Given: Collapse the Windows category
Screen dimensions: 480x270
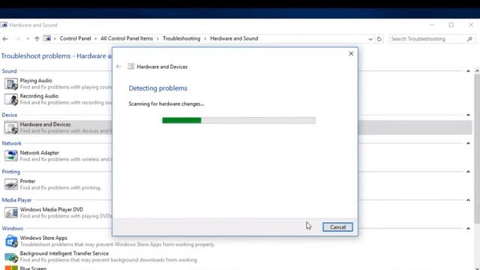Looking at the screenshot, I should [x=468, y=228].
